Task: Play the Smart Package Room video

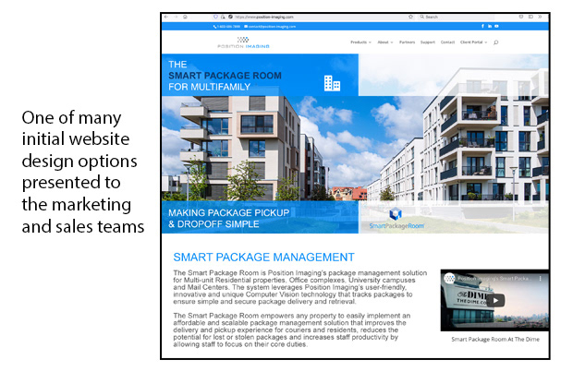Action: click(x=496, y=300)
